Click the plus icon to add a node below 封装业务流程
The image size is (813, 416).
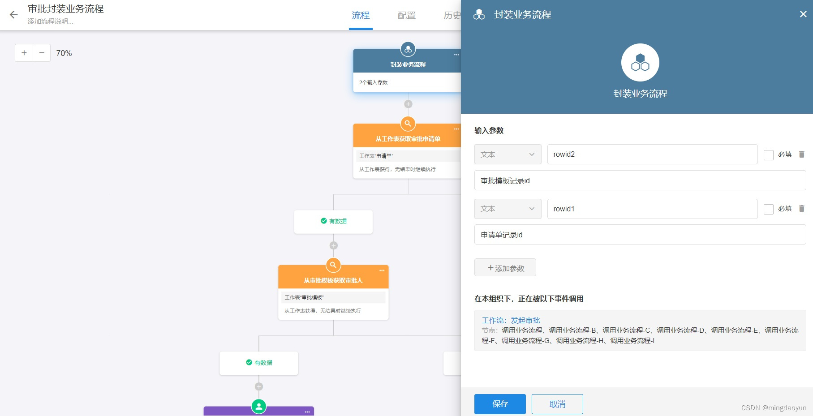pyautogui.click(x=408, y=104)
